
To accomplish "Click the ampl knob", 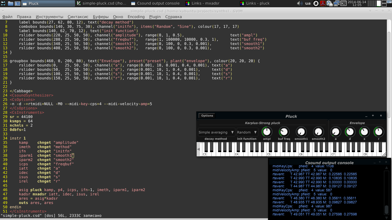I will tap(267, 132).
